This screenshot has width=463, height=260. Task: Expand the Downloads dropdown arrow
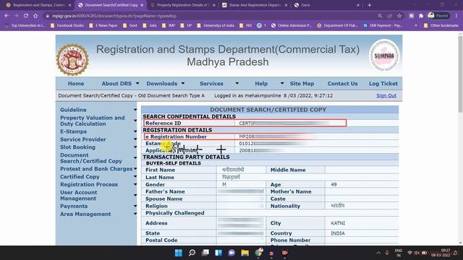point(183,84)
